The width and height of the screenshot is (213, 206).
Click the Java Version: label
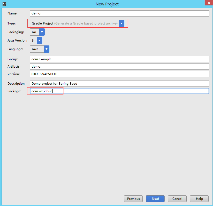pyautogui.click(x=17, y=41)
